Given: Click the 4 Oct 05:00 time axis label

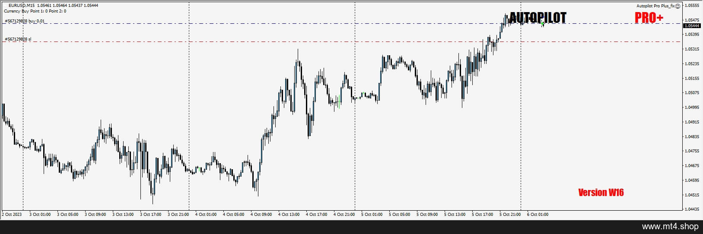Looking at the screenshot, I should (x=233, y=215).
